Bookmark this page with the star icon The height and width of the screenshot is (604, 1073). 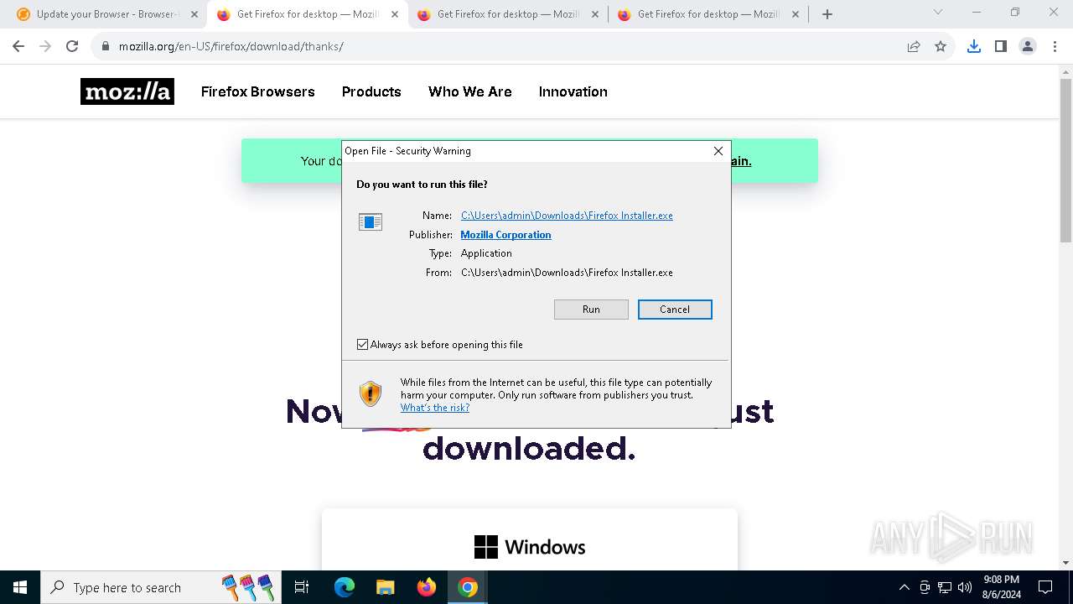pos(941,46)
